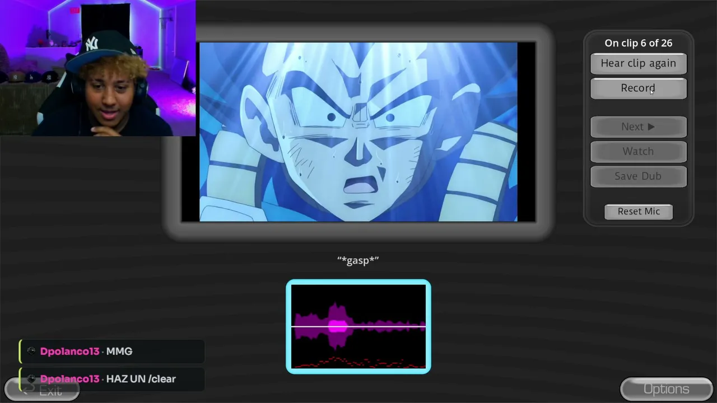Select the streamer webcam overlay
717x403 pixels.
tap(98, 68)
